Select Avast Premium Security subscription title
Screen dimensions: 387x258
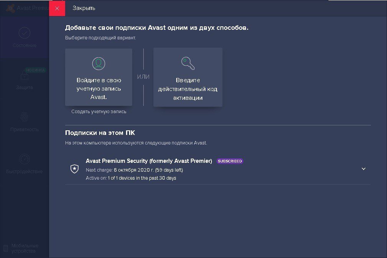[149, 161]
